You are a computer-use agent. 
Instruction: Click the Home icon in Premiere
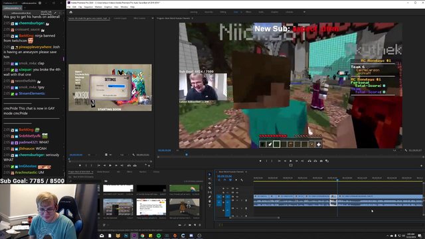(x=71, y=12)
